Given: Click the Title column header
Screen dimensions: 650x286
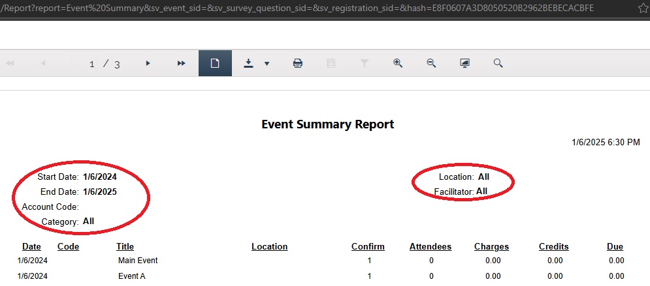Looking at the screenshot, I should pos(125,247).
